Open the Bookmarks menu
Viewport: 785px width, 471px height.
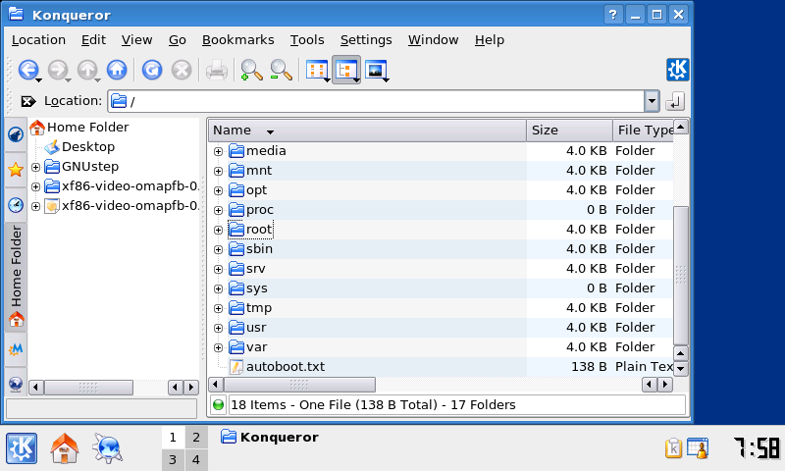click(x=238, y=40)
